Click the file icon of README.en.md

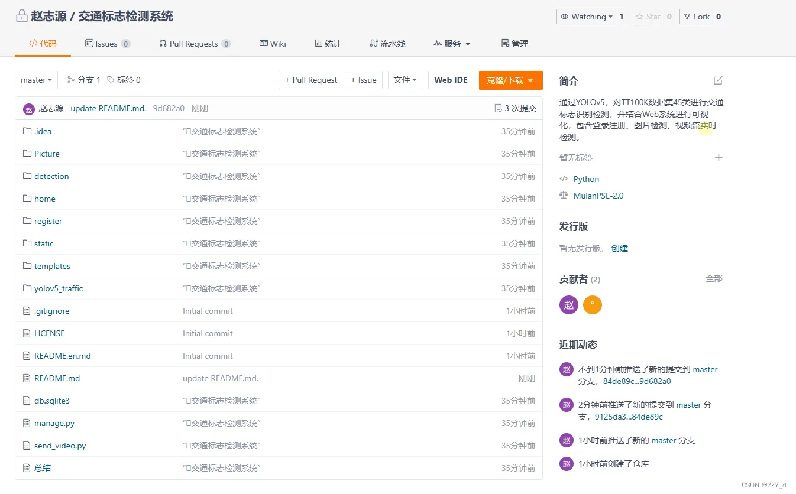point(26,355)
